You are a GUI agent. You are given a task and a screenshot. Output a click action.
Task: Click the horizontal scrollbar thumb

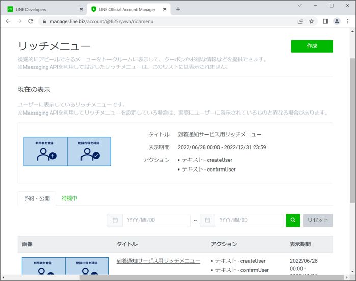click(211, 277)
